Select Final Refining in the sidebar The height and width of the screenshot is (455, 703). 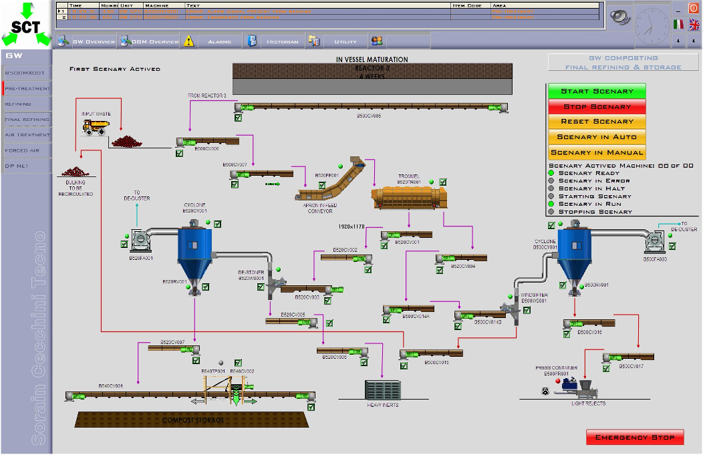pos(27,119)
